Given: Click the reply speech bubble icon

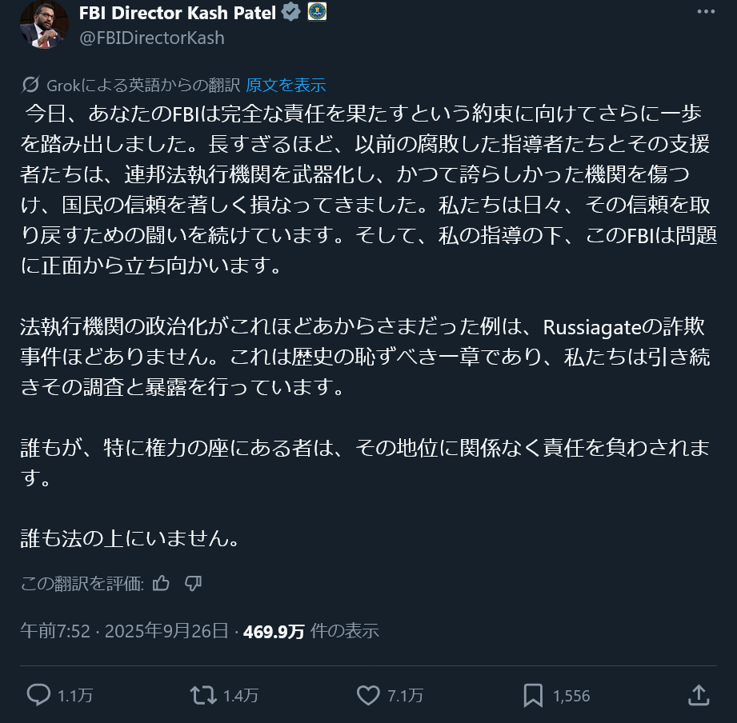Looking at the screenshot, I should pyautogui.click(x=38, y=695).
